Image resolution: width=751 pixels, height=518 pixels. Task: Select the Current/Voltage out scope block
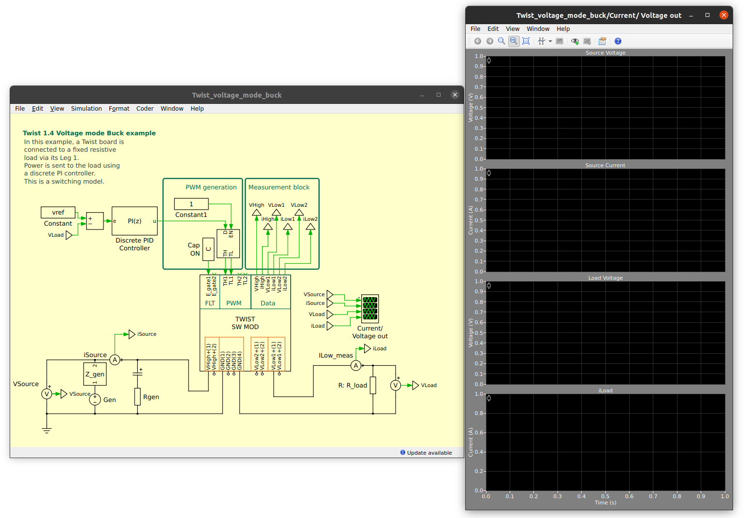pos(370,309)
